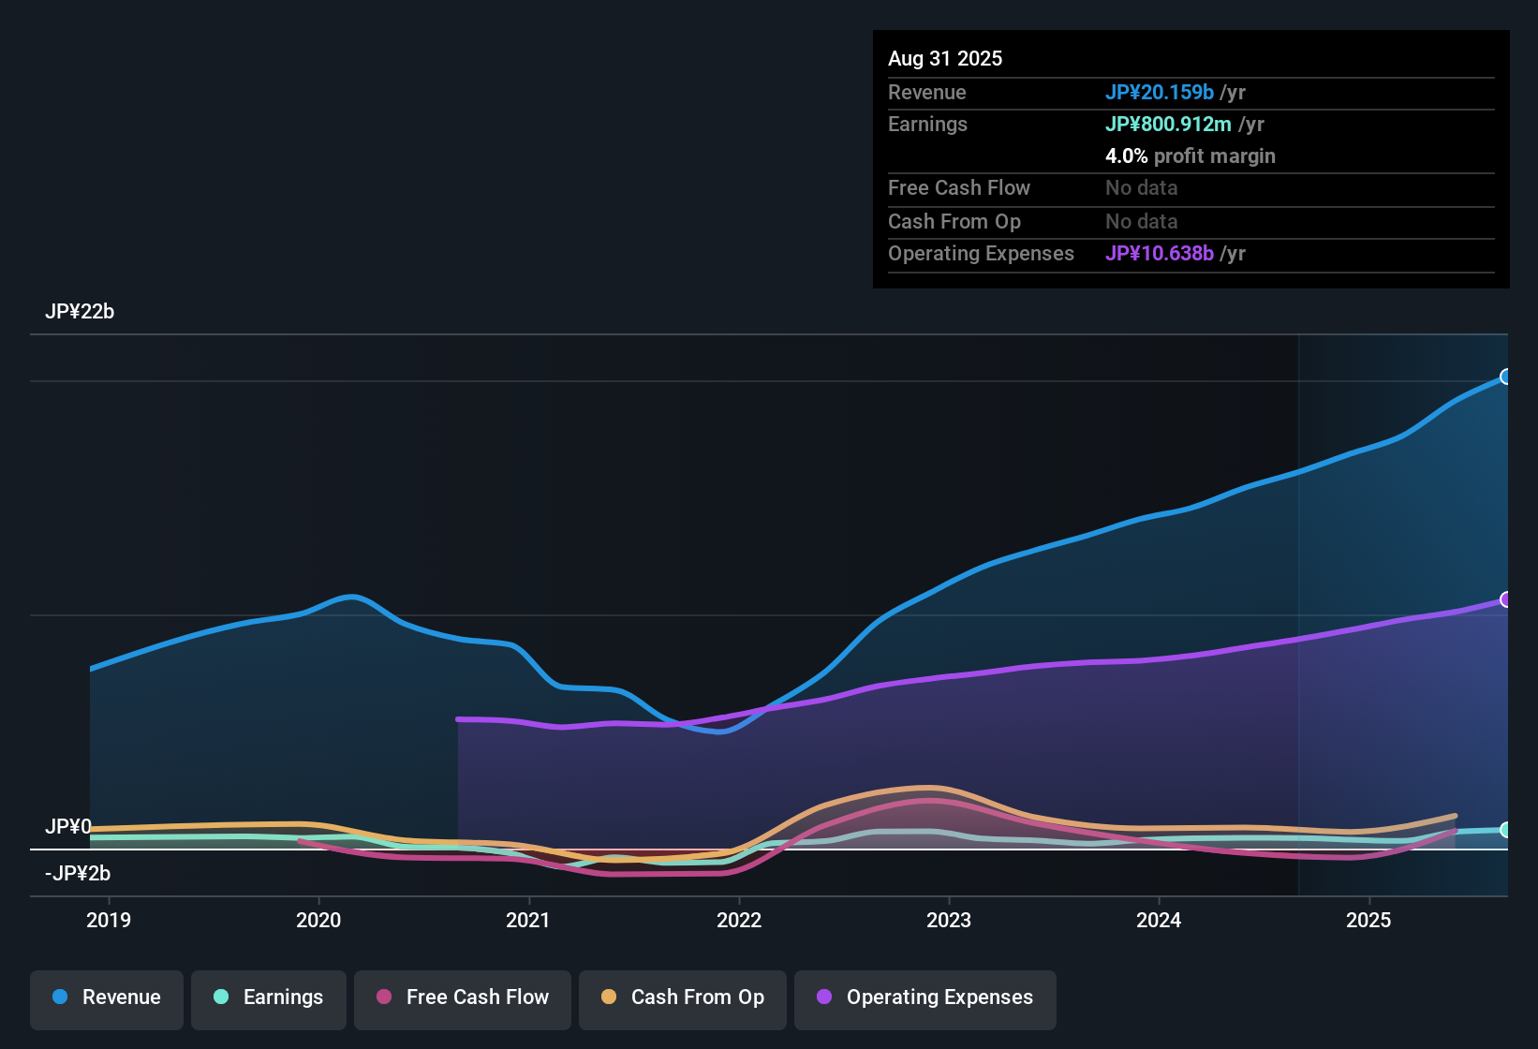Select the teal Earnings endpoint marker

point(1506,830)
